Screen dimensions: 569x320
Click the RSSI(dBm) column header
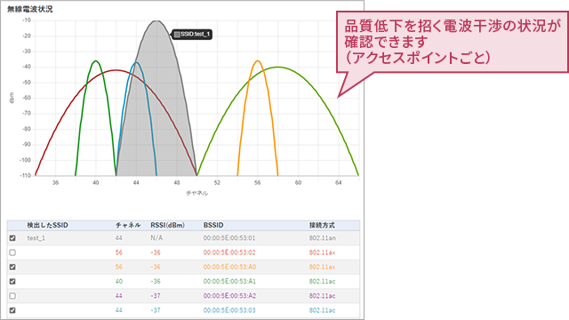point(168,225)
